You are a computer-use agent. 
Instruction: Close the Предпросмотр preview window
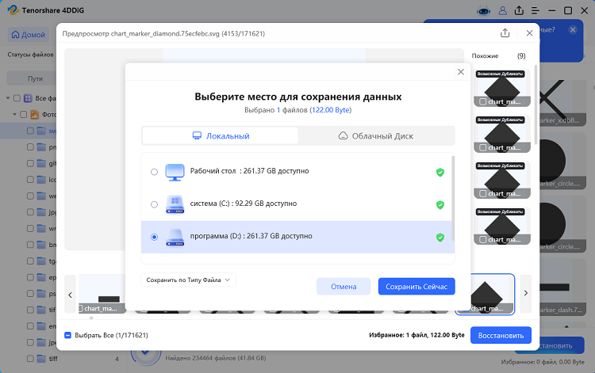pyautogui.click(x=529, y=33)
